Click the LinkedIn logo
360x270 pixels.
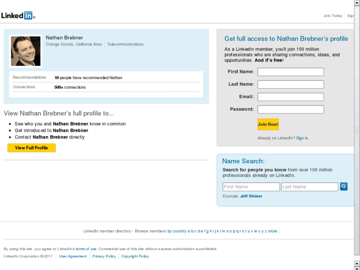coord(17,15)
